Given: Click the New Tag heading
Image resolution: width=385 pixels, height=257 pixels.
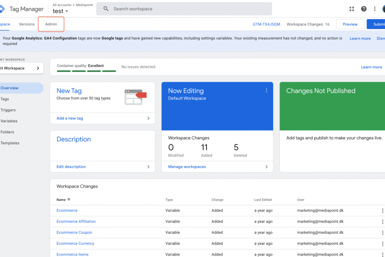Looking at the screenshot, I should pos(69,91).
